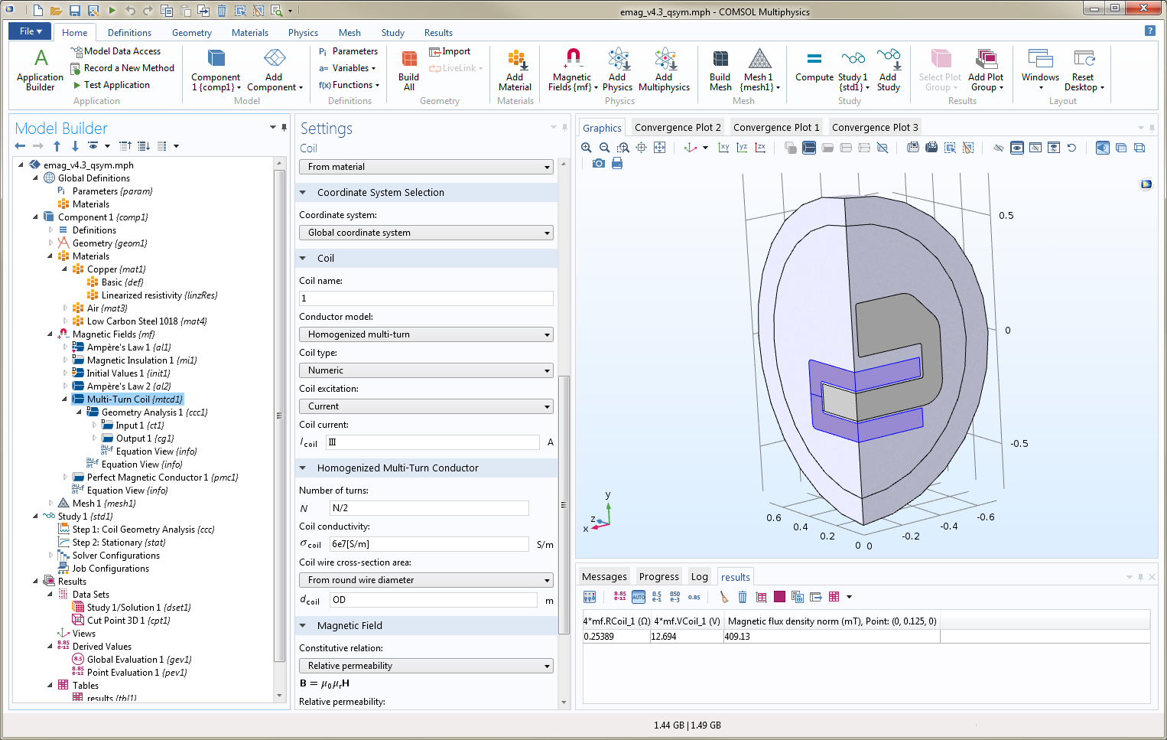1167x740 pixels.
Task: Click Import geometry button
Action: (450, 51)
